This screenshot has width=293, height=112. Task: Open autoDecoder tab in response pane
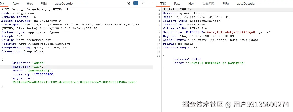[246, 4]
